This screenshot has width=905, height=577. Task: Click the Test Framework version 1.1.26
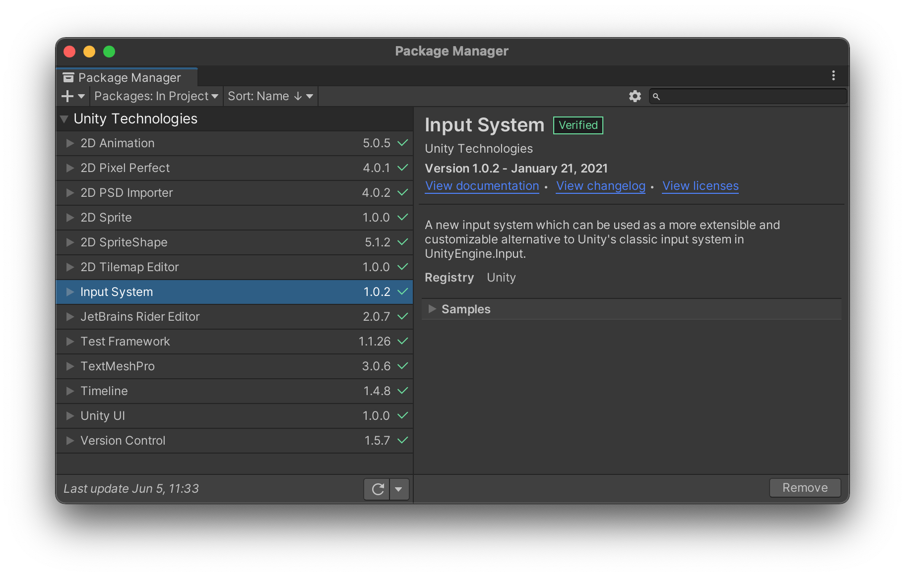tap(375, 342)
